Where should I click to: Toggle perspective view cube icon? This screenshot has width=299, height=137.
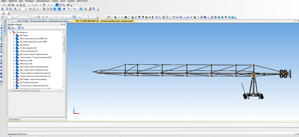click(x=64, y=9)
